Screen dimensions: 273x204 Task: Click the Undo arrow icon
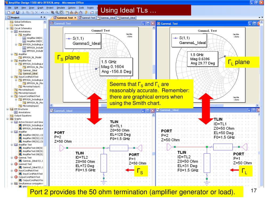[42, 12]
